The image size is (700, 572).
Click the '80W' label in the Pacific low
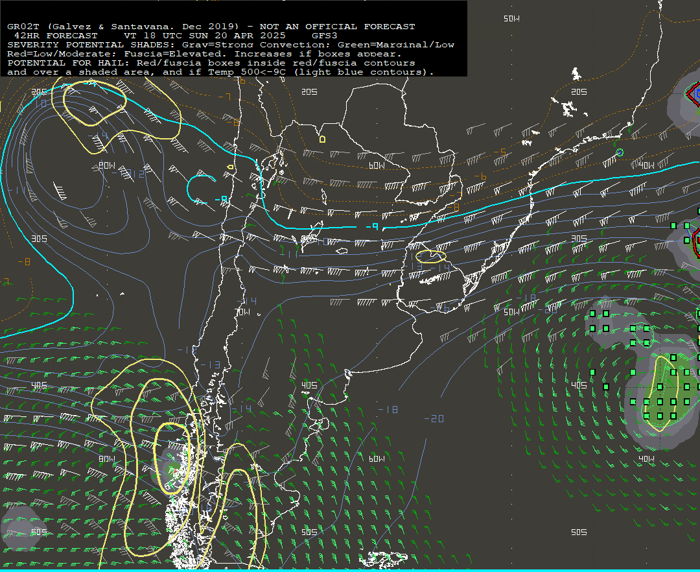(x=107, y=165)
